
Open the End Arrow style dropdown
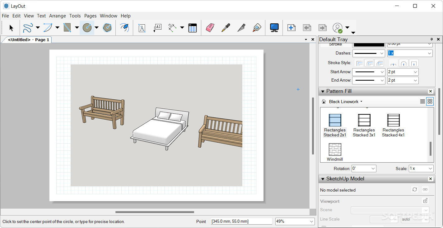pyautogui.click(x=369, y=80)
